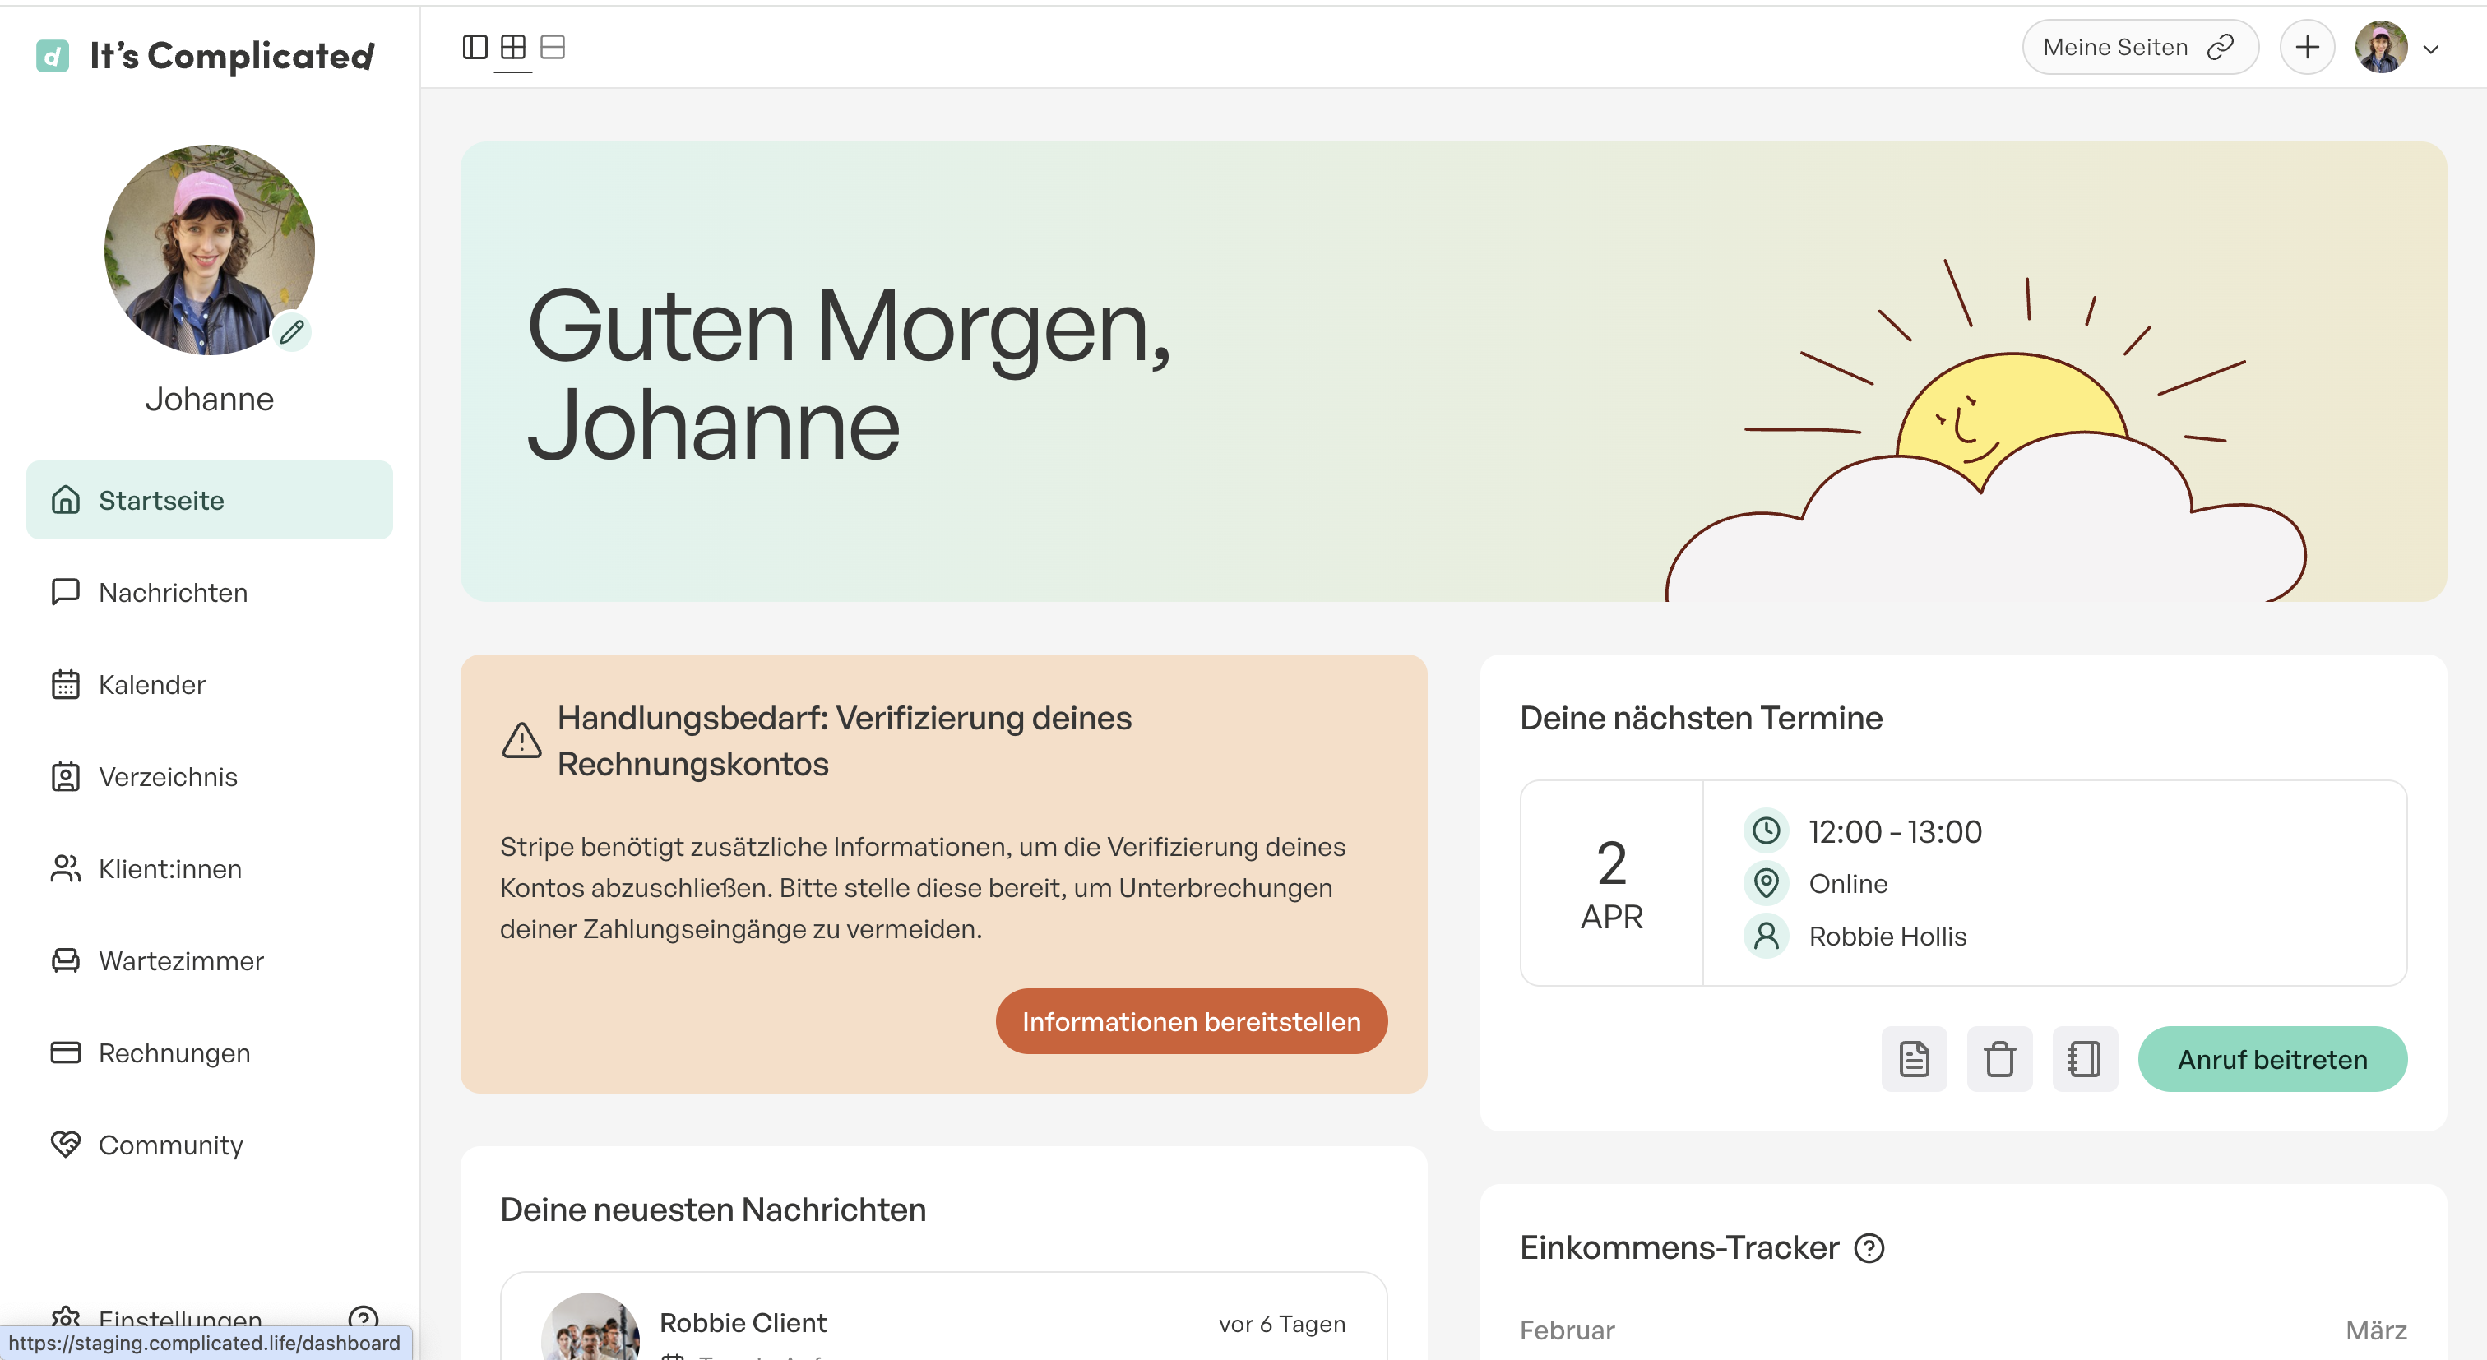
Task: Click the Informationen bereitstellen button
Action: coord(1190,1020)
